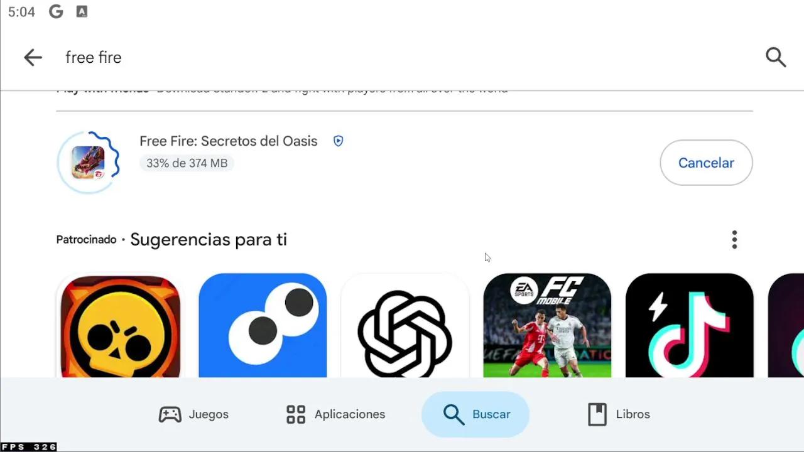The image size is (804, 452).
Task: Click the 33% de 374 MB progress label
Action: click(x=187, y=163)
